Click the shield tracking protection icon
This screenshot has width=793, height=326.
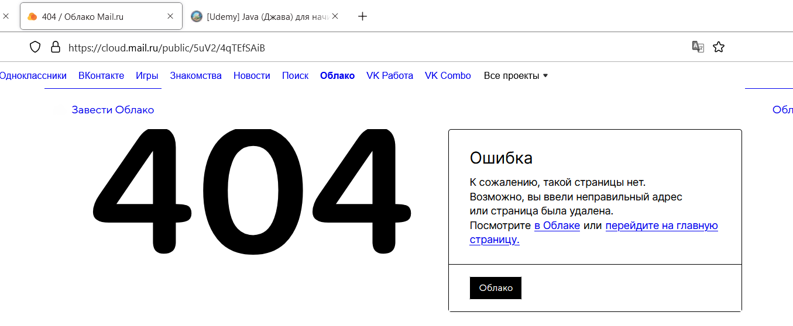35,47
